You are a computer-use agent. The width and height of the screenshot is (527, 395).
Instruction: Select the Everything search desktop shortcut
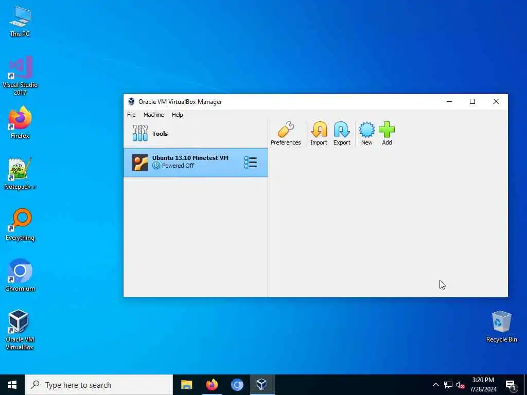[x=20, y=225]
